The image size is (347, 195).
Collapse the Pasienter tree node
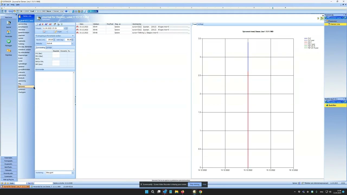click(x=325, y=21)
